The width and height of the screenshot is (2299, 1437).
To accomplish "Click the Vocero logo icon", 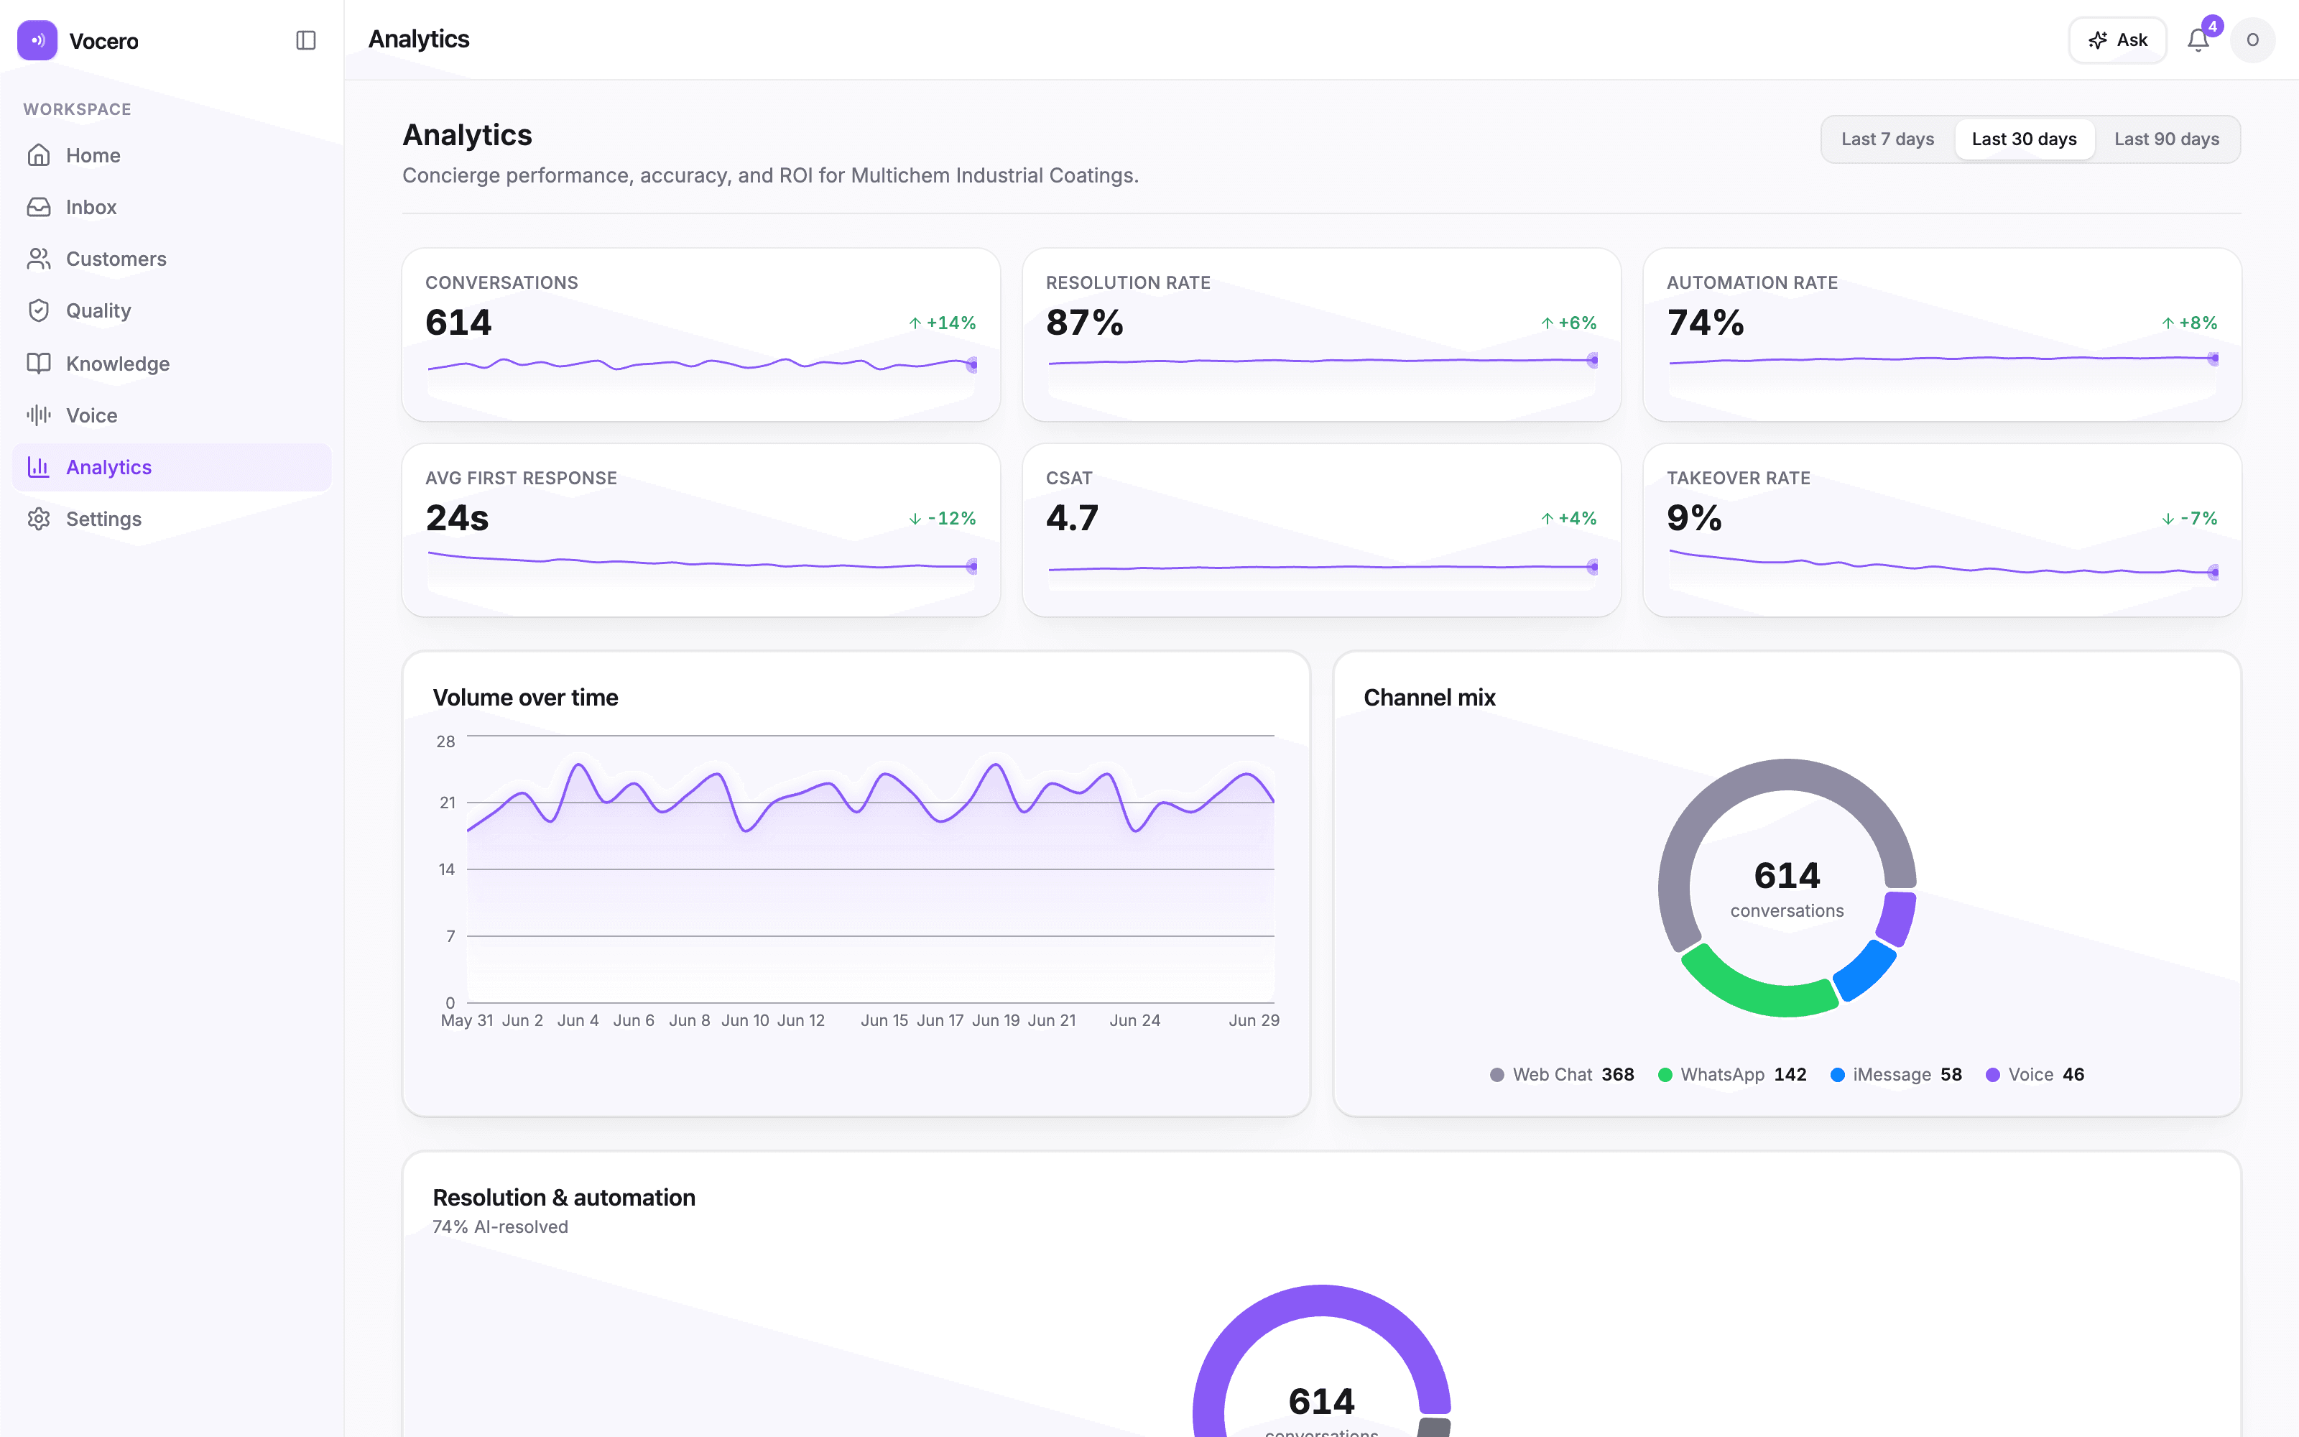I will pos(37,40).
